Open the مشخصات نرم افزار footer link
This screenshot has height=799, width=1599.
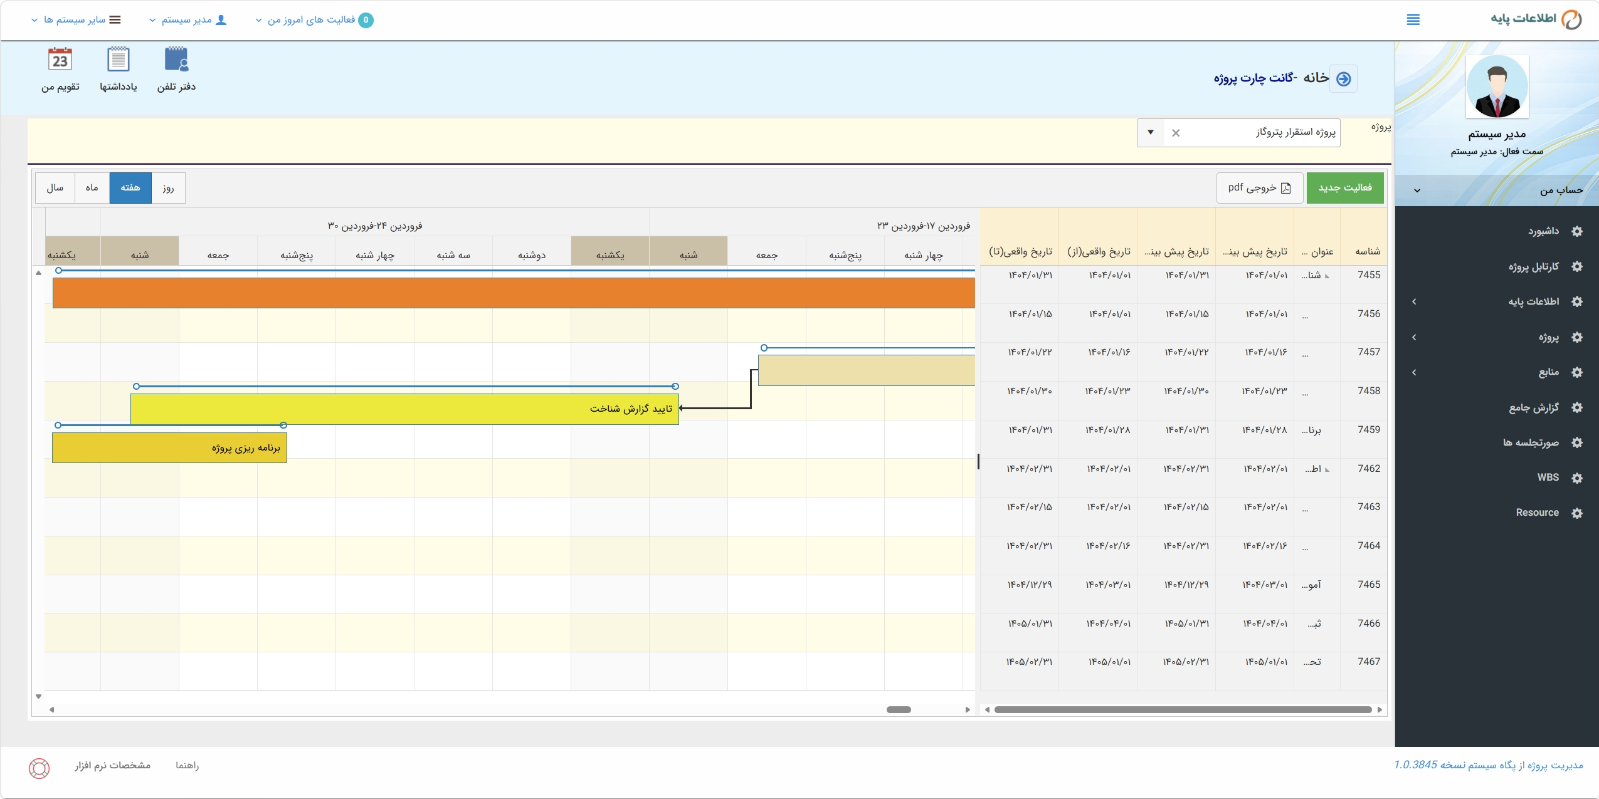click(113, 765)
